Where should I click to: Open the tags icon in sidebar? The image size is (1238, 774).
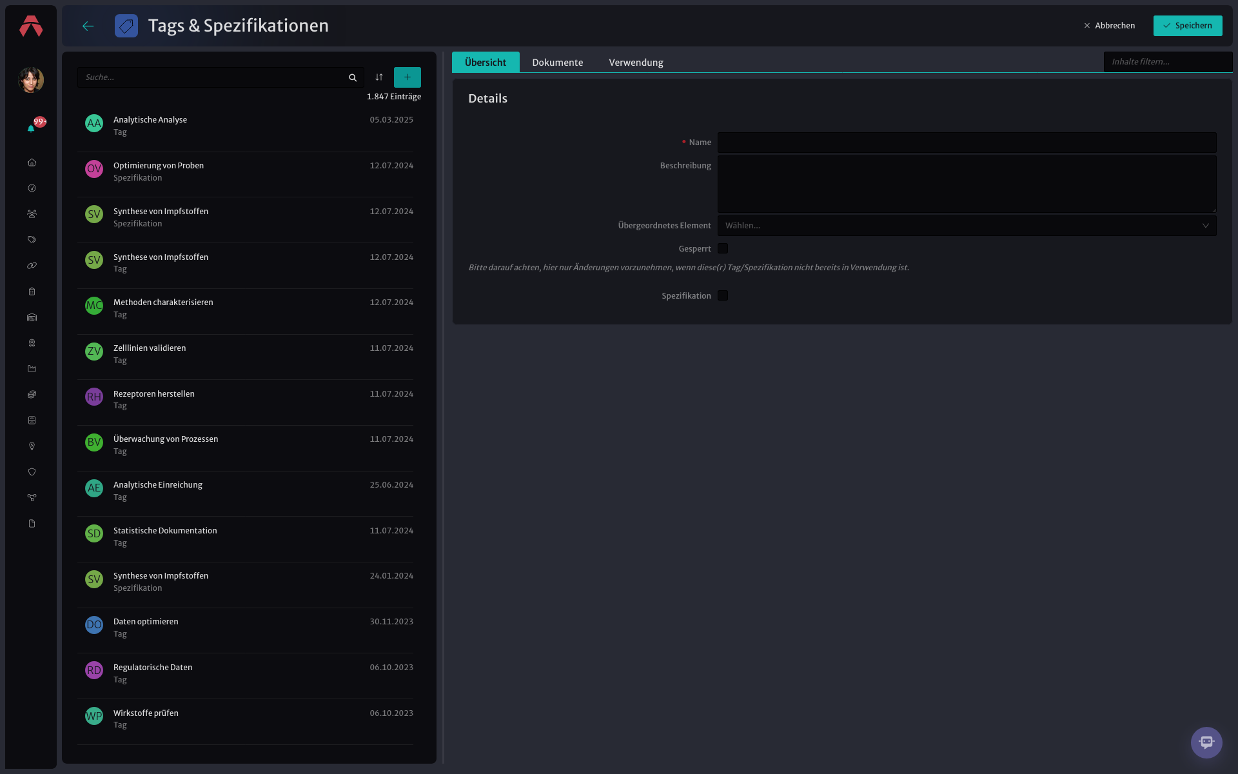[32, 240]
